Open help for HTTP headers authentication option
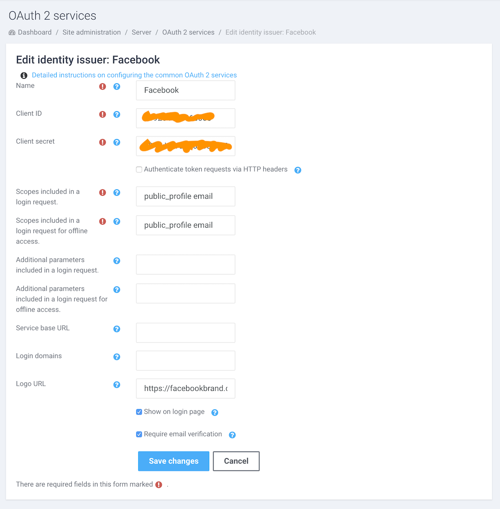 tap(297, 170)
